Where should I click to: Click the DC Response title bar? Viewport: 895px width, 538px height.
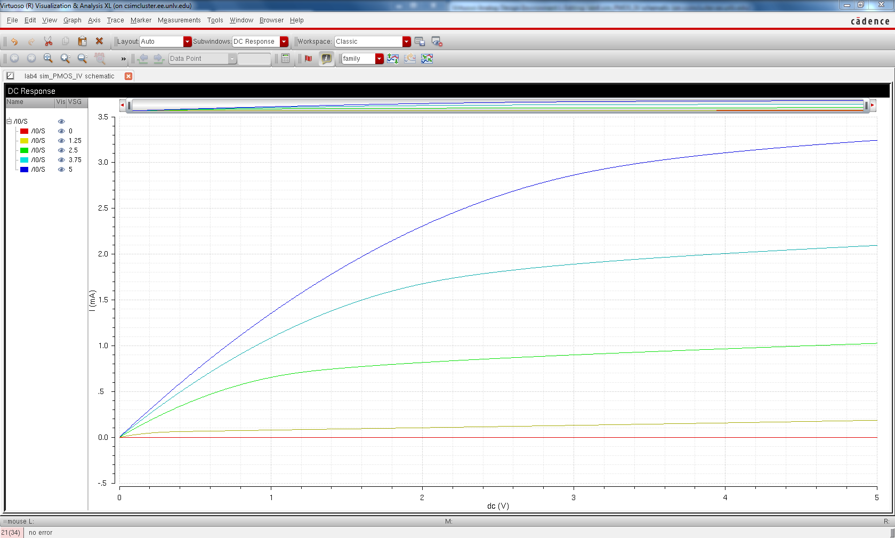[447, 91]
